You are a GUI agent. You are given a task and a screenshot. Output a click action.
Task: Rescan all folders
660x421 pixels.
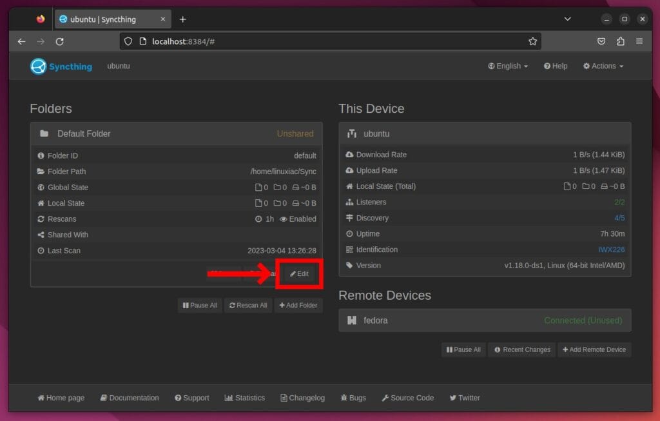click(248, 305)
